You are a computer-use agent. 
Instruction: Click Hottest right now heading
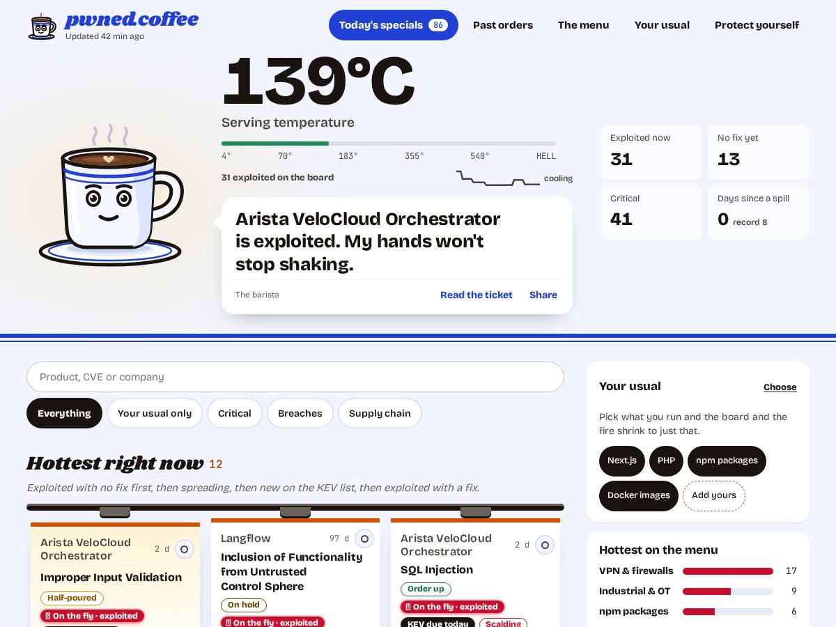coord(115,463)
